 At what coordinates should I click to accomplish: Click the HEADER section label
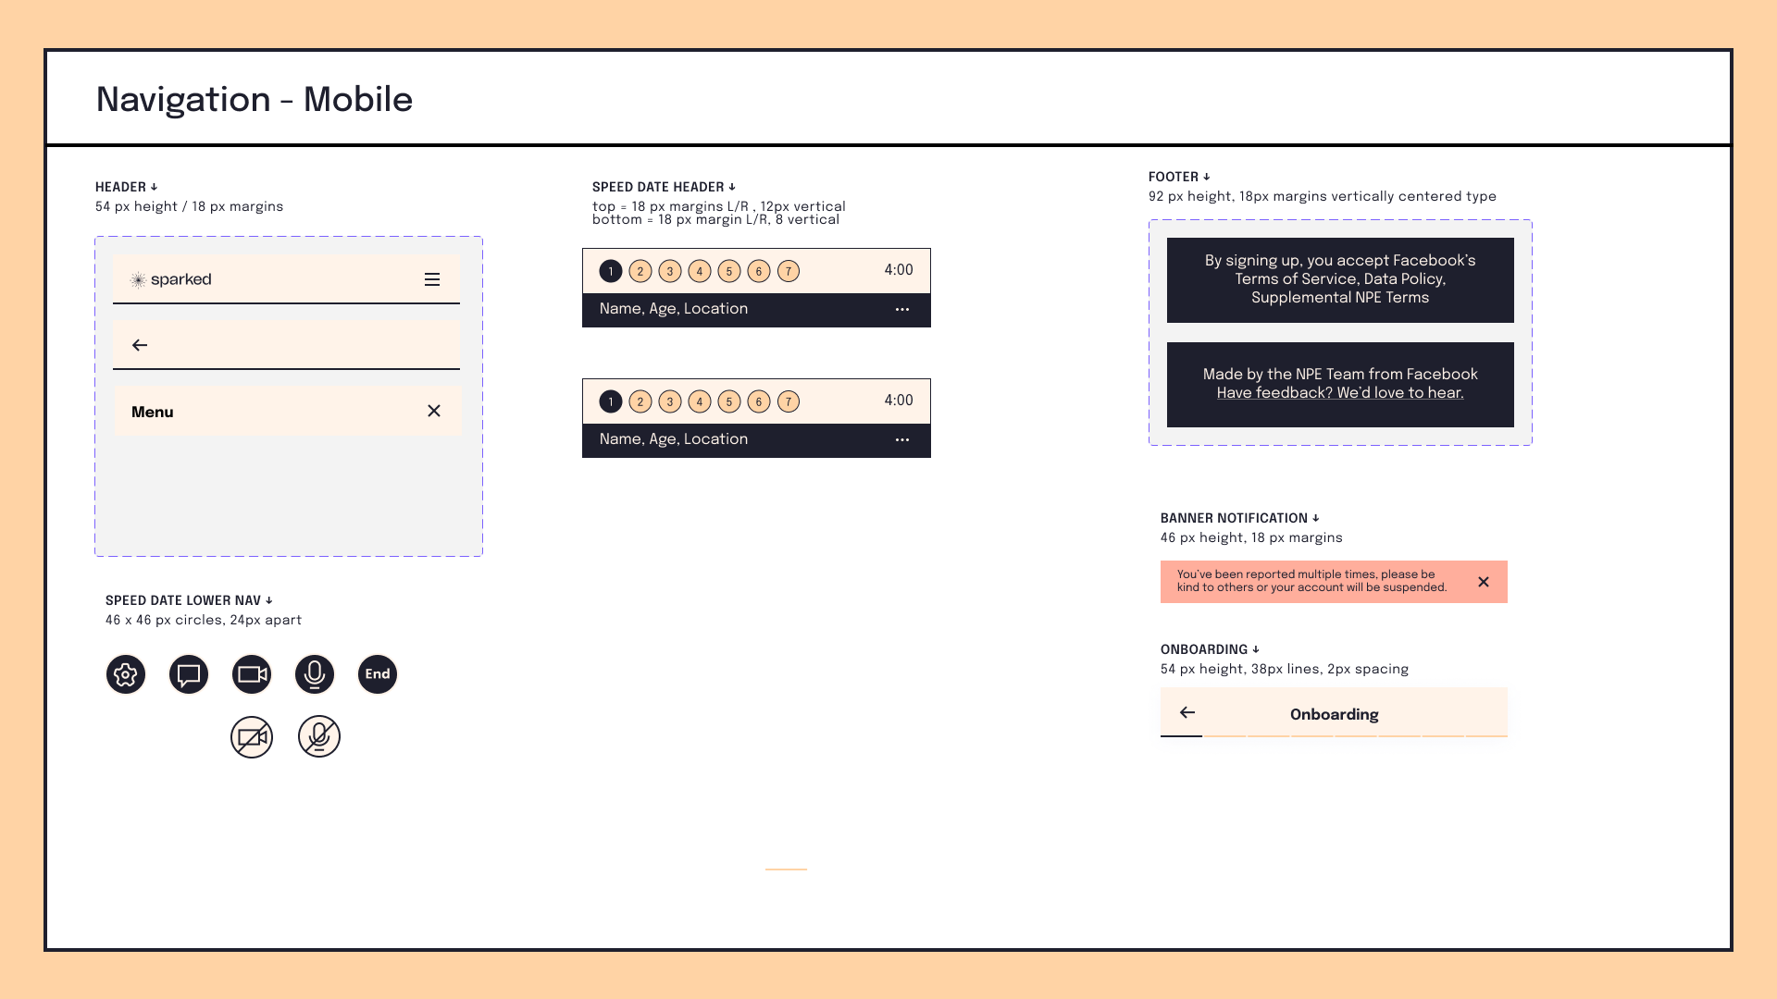(x=127, y=187)
